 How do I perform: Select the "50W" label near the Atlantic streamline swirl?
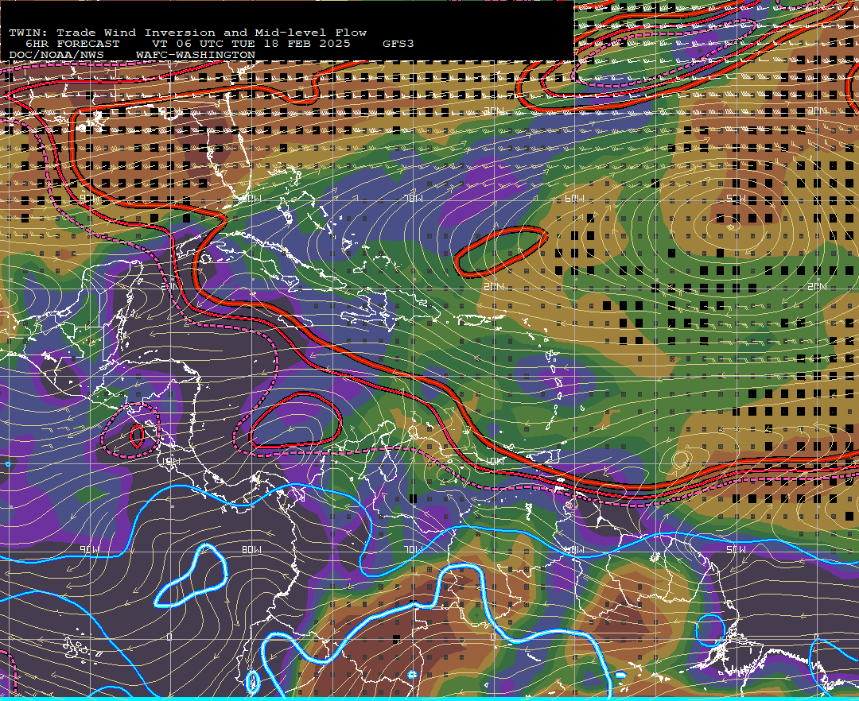[736, 198]
